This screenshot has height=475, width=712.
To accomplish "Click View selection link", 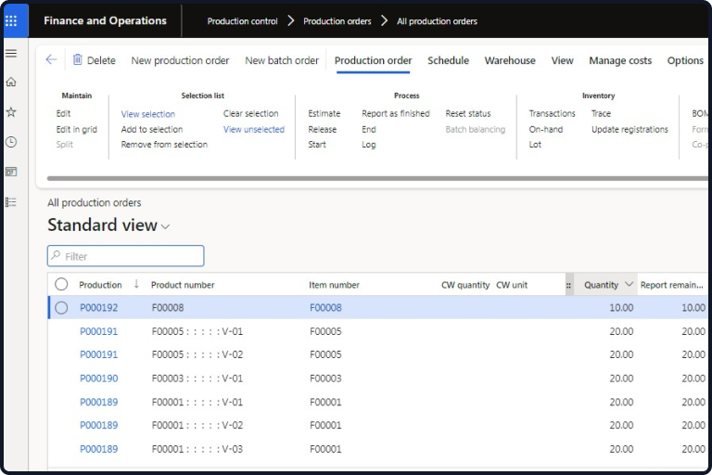I will (x=148, y=114).
